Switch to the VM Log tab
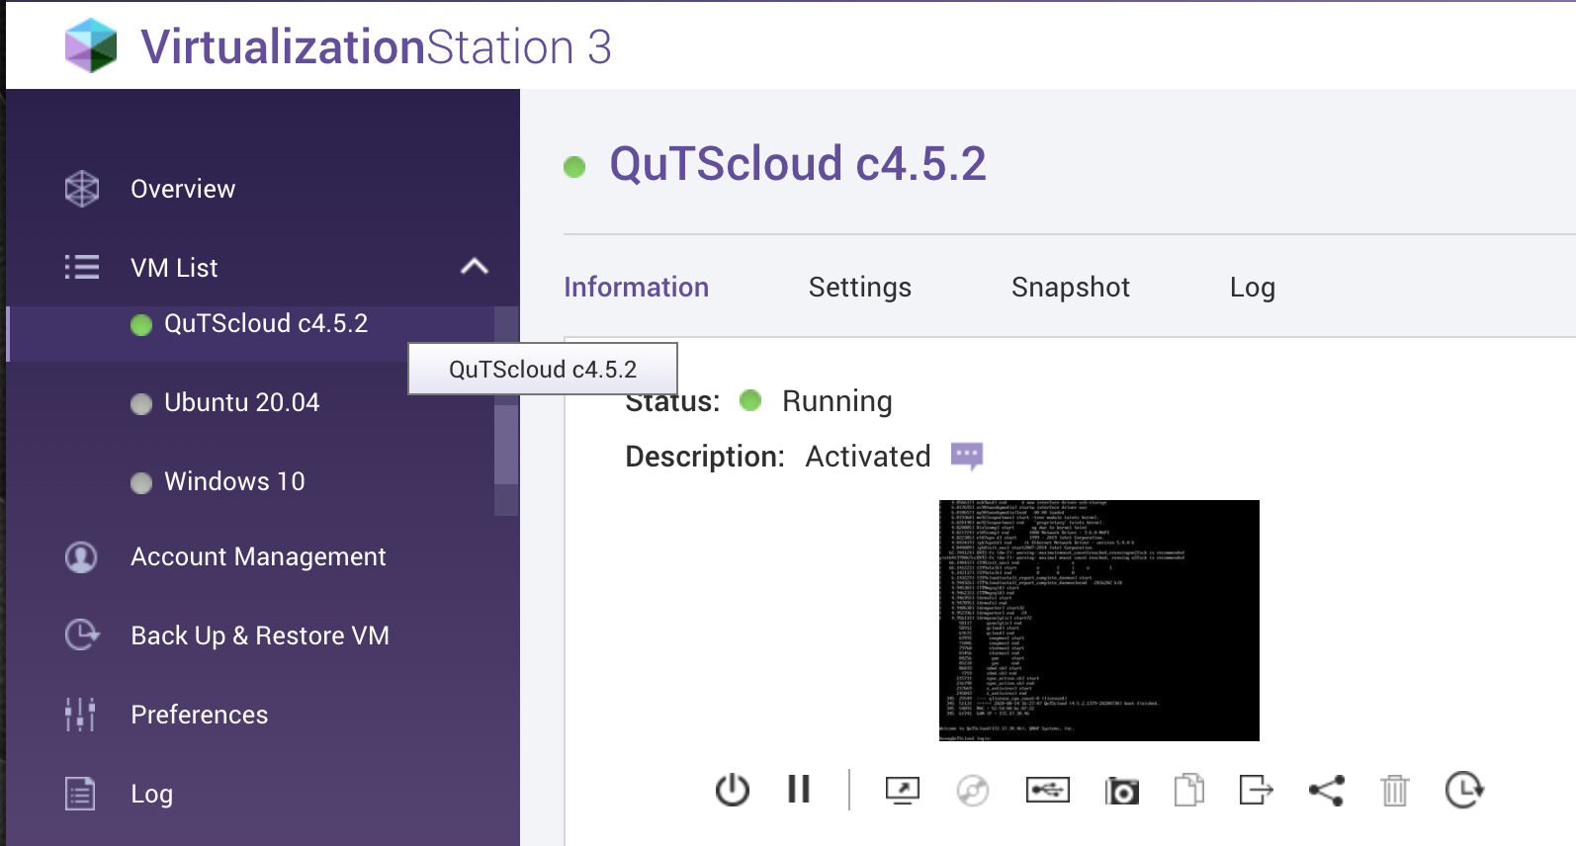The height and width of the screenshot is (846, 1576). (x=1252, y=288)
